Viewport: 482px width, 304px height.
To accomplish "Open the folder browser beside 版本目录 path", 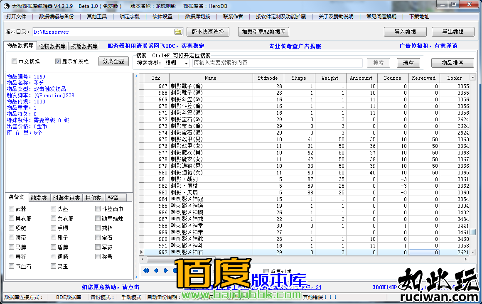I will pyautogui.click(x=179, y=32).
